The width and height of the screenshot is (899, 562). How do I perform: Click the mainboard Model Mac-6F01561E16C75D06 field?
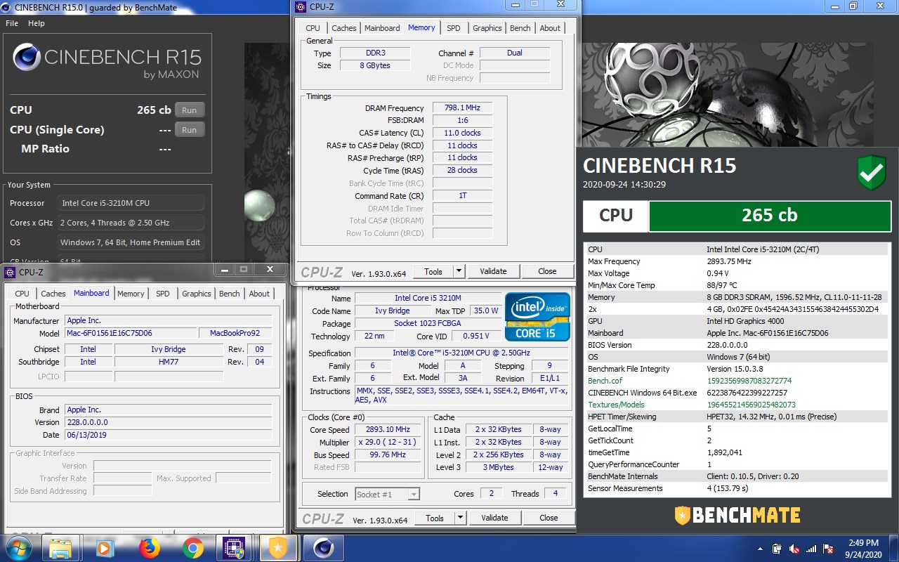(131, 333)
